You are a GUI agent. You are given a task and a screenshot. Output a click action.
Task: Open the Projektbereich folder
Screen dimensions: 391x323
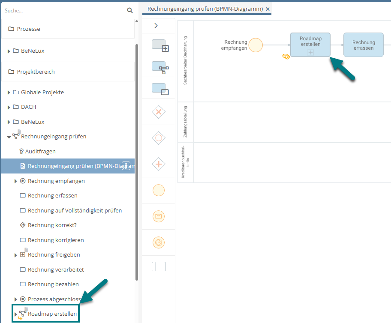coord(68,72)
